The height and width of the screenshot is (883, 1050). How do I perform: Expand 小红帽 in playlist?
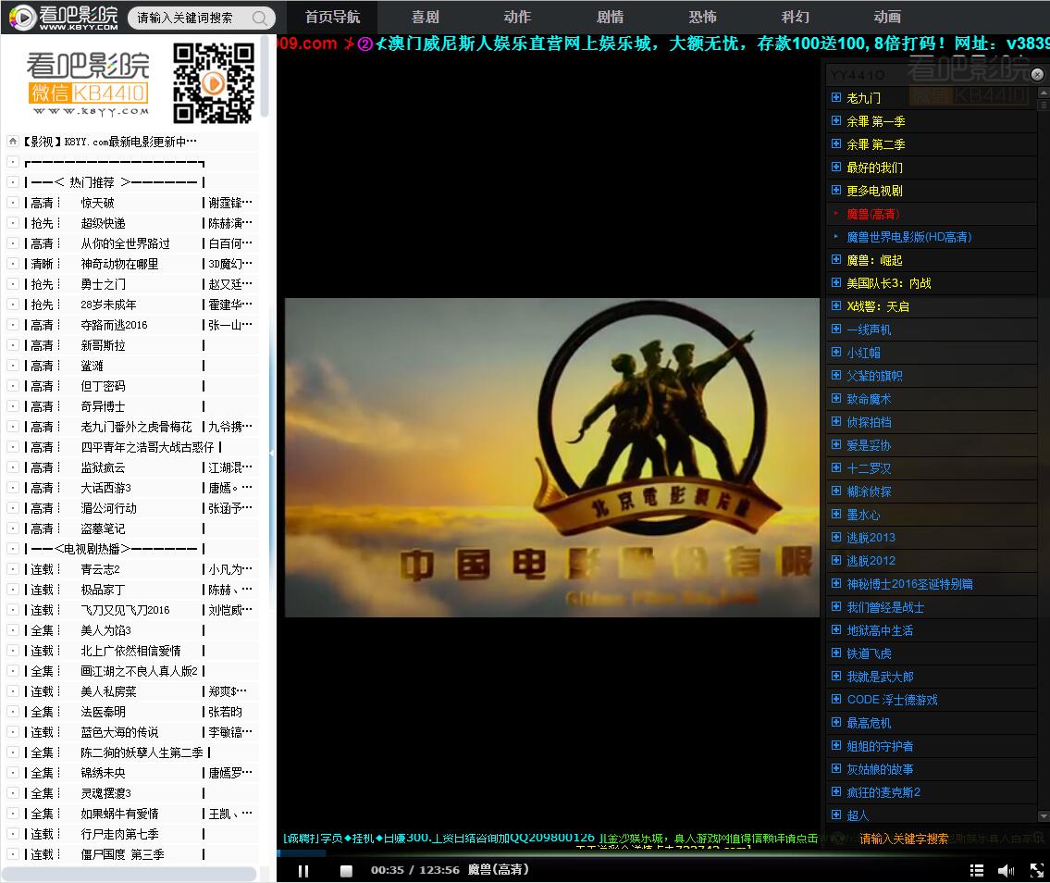(x=835, y=353)
